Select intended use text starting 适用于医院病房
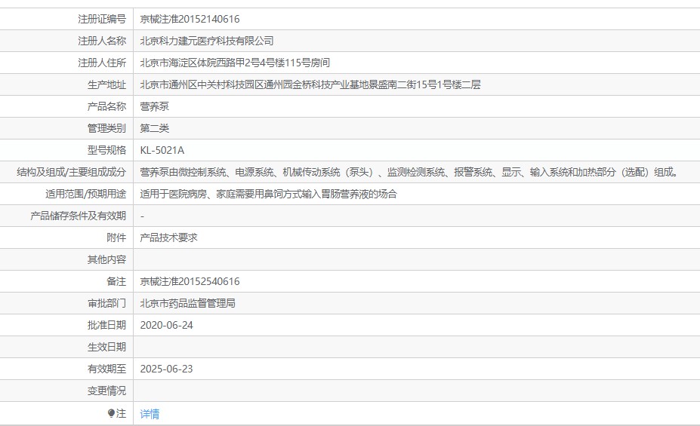700x426 pixels. [268, 194]
